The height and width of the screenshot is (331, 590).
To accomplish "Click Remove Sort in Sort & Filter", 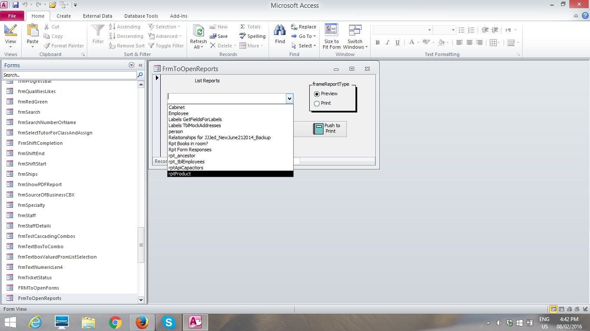I will coord(127,46).
